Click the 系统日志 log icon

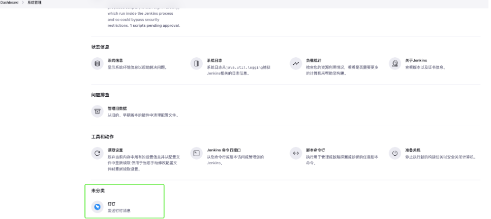[x=196, y=64]
